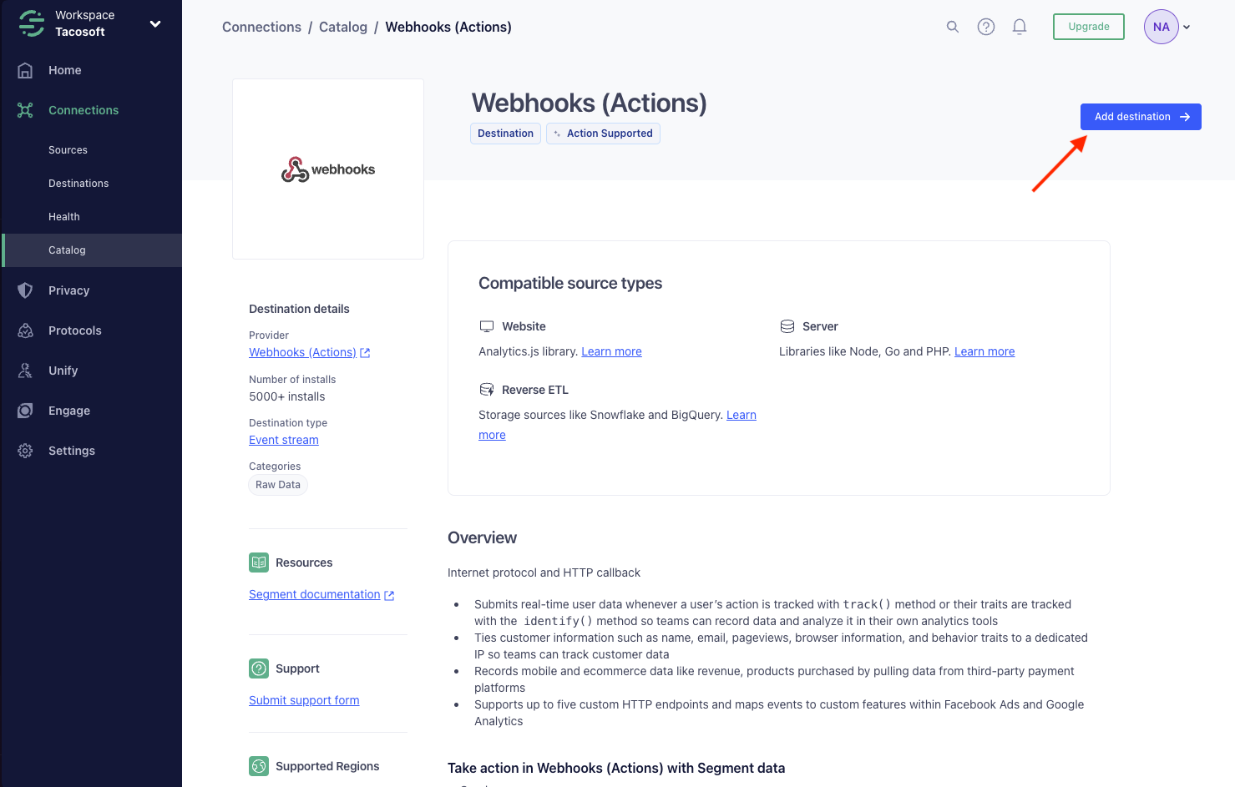The width and height of the screenshot is (1235, 787).
Task: Open the Settings gear icon
Action: pos(25,450)
